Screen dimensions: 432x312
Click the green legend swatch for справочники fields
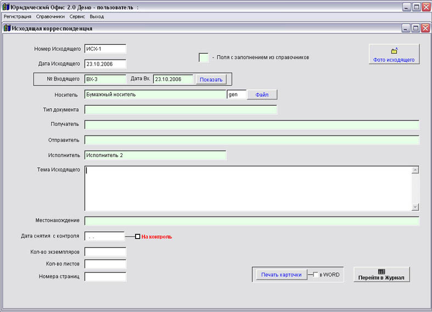(204, 57)
